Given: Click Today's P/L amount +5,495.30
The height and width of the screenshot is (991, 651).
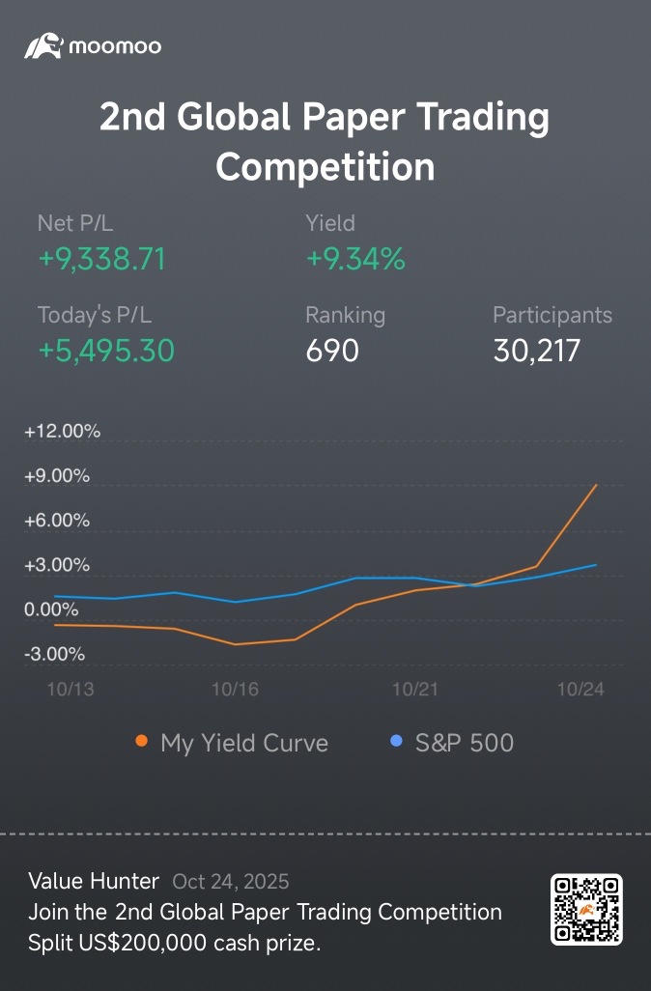Looking at the screenshot, I should (x=106, y=351).
